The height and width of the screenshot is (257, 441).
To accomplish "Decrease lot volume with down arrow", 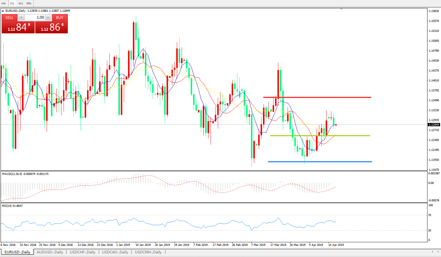I will 21,17.
